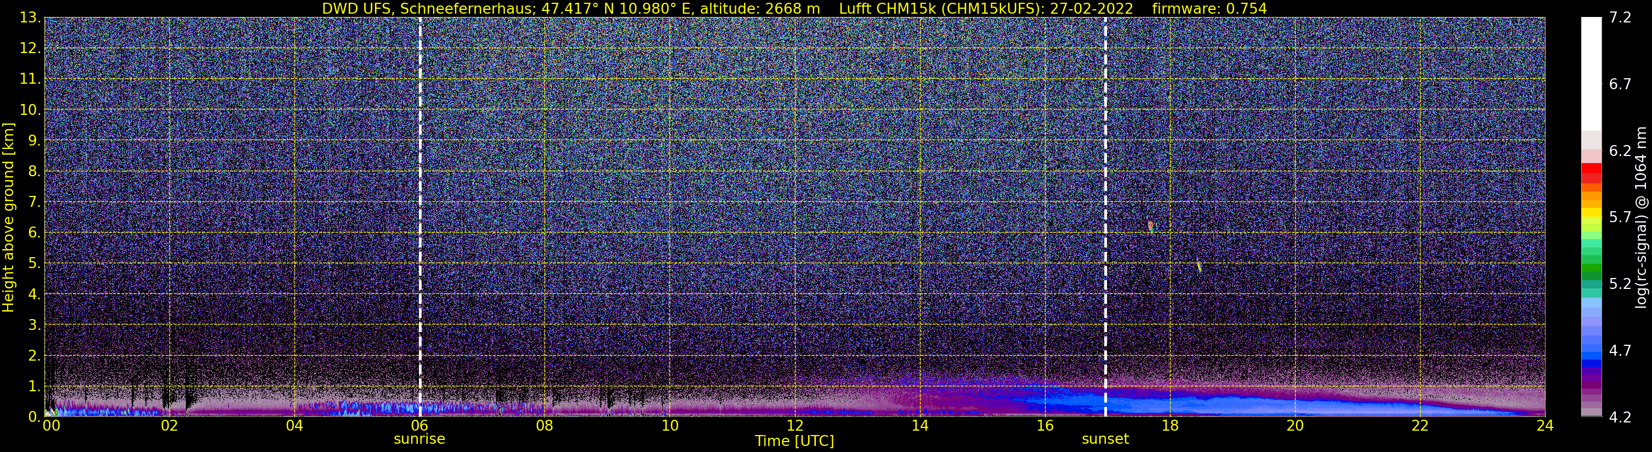Click the time axis tick '20'
The height and width of the screenshot is (452, 1652).
coord(1295,426)
